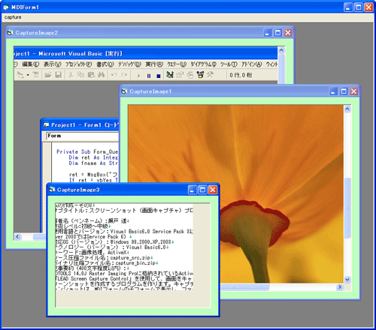Open the Add Project dropdown arrow in the toolbar
This screenshot has width=376, height=330.
click(x=28, y=75)
